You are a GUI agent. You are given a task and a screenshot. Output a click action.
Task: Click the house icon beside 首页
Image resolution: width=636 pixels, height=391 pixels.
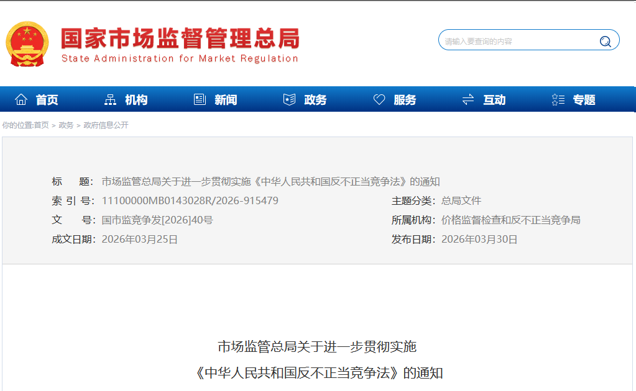click(21, 100)
